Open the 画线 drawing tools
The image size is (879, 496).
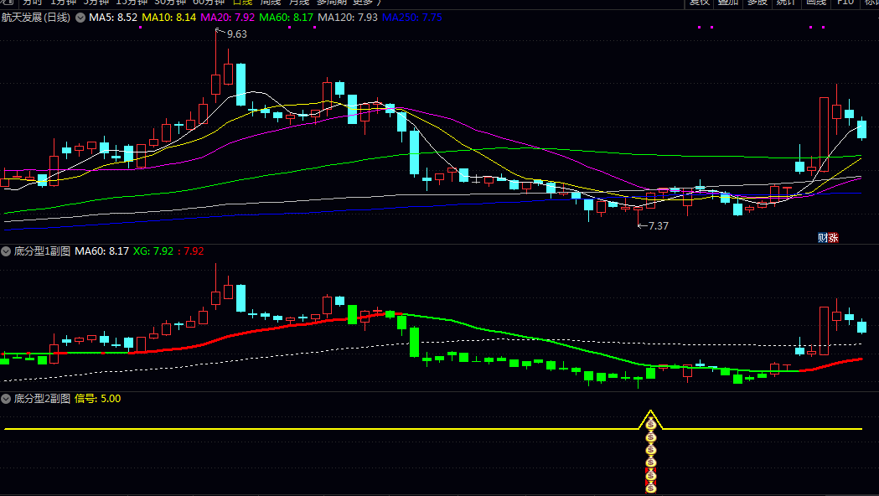(815, 3)
